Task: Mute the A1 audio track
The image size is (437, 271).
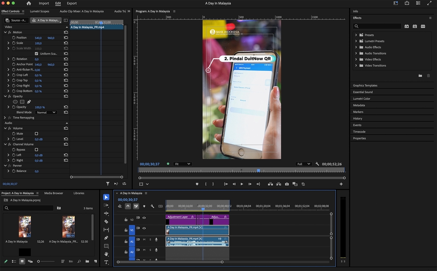Action: [x=144, y=240]
